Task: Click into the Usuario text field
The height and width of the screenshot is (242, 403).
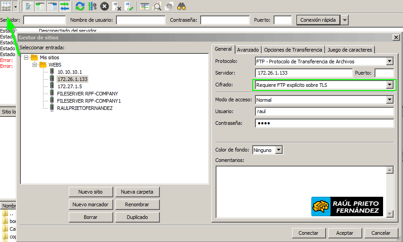Action: (x=324, y=111)
